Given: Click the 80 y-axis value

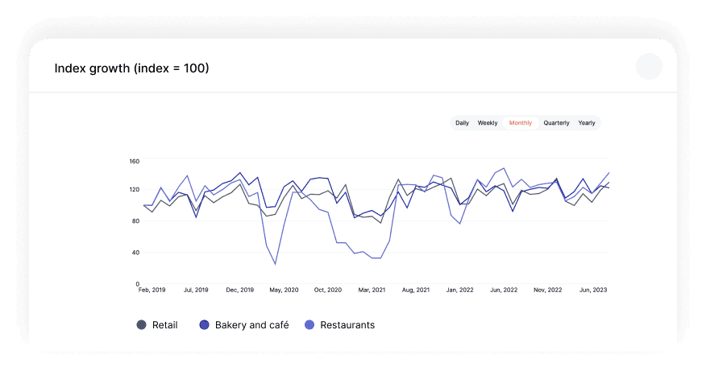Looking at the screenshot, I should 136,221.
